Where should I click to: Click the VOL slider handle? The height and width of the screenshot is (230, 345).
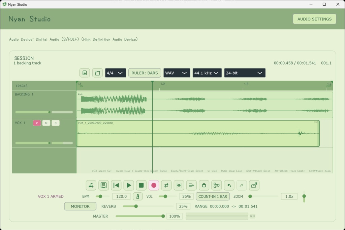165,196
